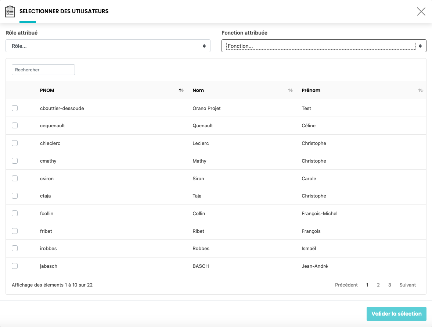Sort table by Nom column arrows
Screen dimensions: 432x327
[290, 90]
